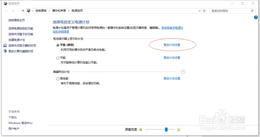The width and height of the screenshot is (260, 137).
Task: Open 更改计算机睡眠时间 link
Action: [x=21, y=51]
